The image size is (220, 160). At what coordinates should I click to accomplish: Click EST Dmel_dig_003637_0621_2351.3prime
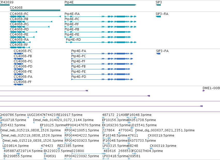click(x=165, y=130)
